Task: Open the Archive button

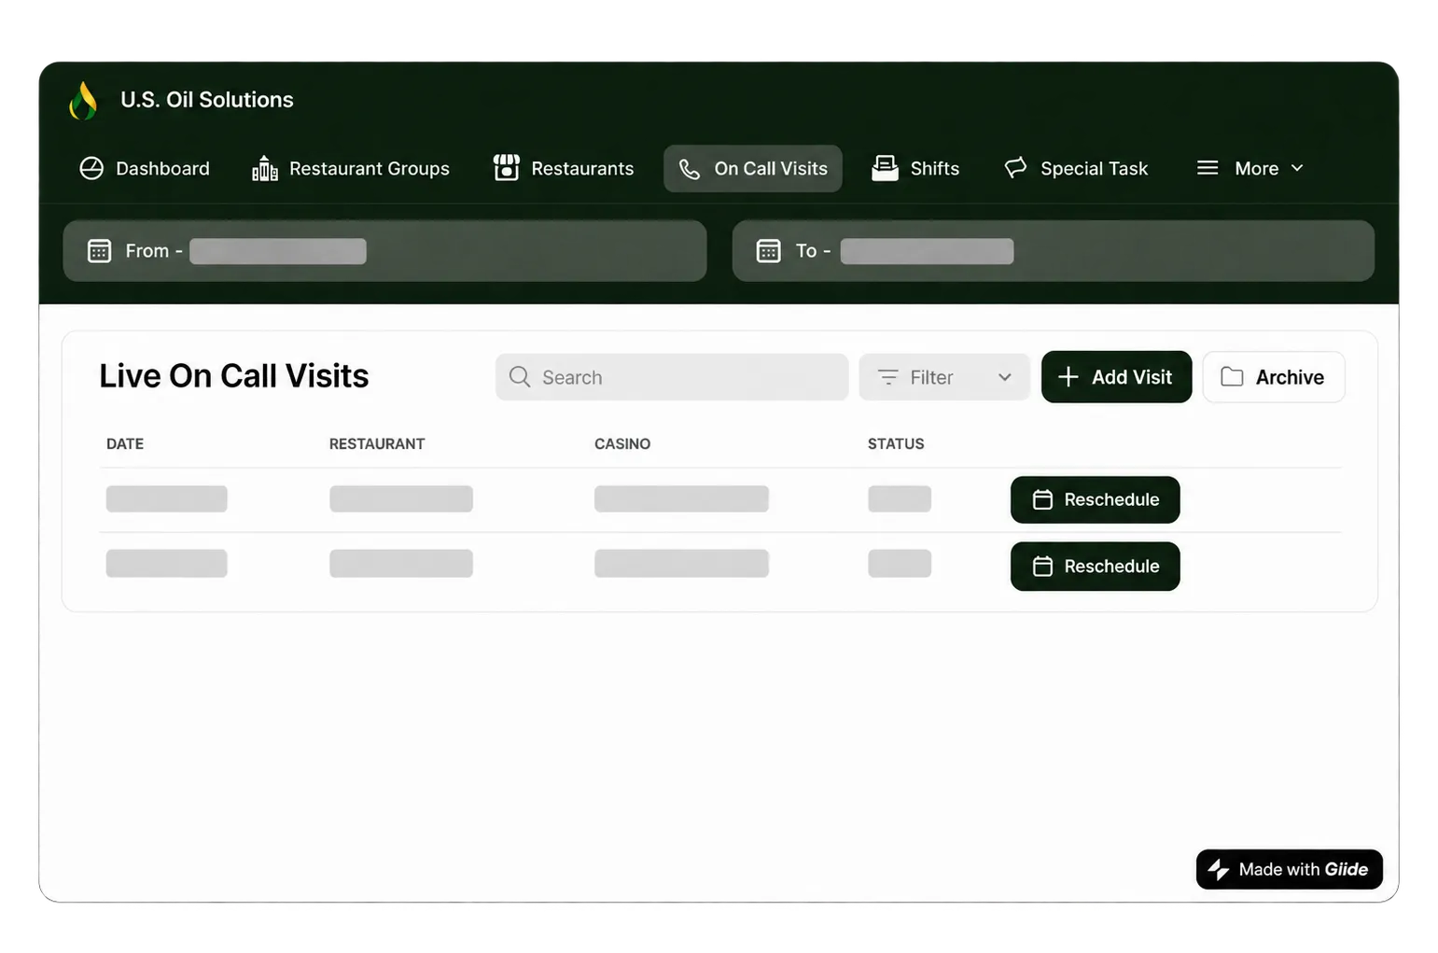Action: coord(1274,377)
